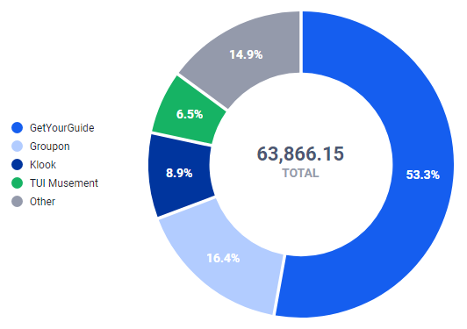The width and height of the screenshot is (467, 329).
Task: Click the 63,866.15 total value
Action: pos(300,154)
